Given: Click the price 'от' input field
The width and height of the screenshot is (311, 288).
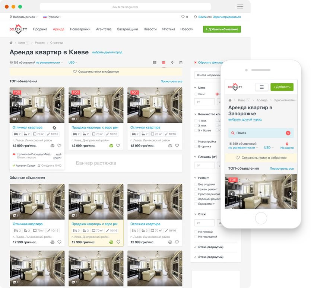Looking at the screenshot, I should click(x=204, y=102).
